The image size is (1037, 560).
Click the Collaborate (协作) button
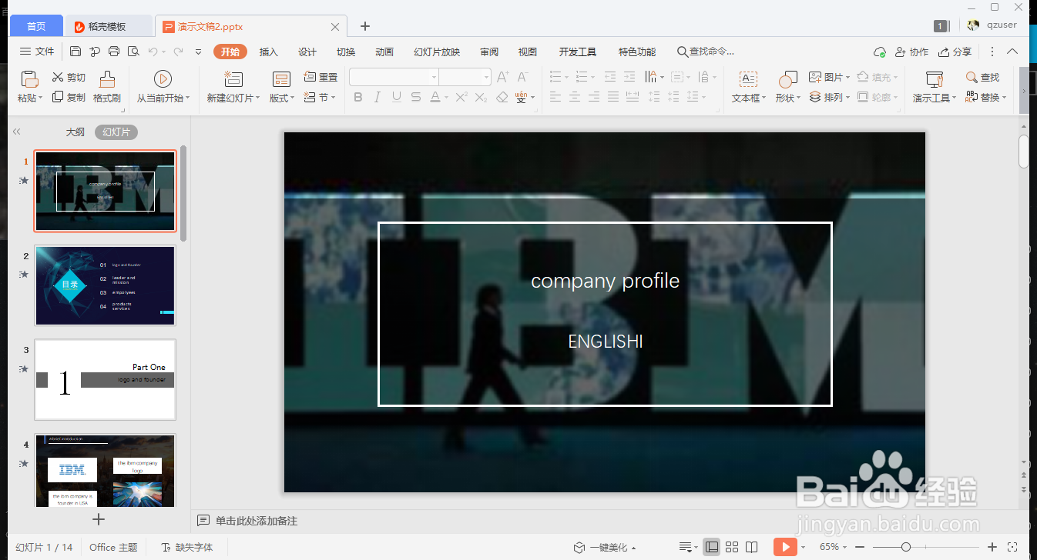(911, 52)
